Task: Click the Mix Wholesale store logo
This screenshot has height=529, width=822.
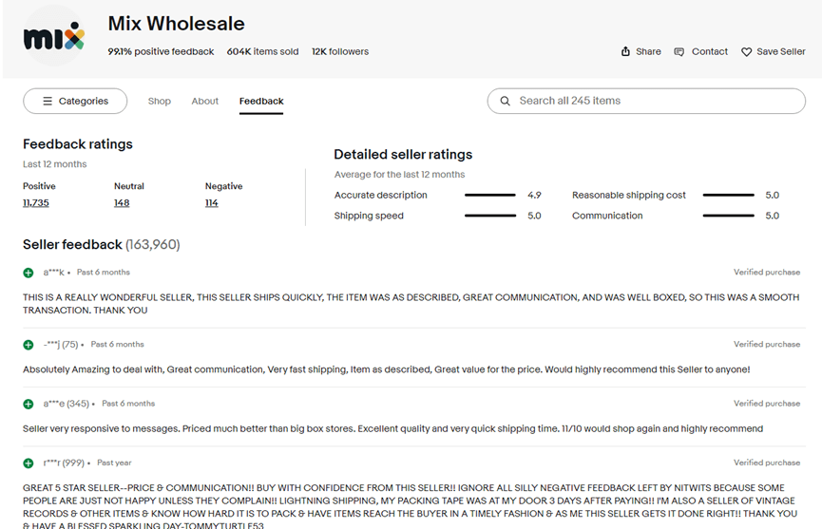Action: (54, 37)
